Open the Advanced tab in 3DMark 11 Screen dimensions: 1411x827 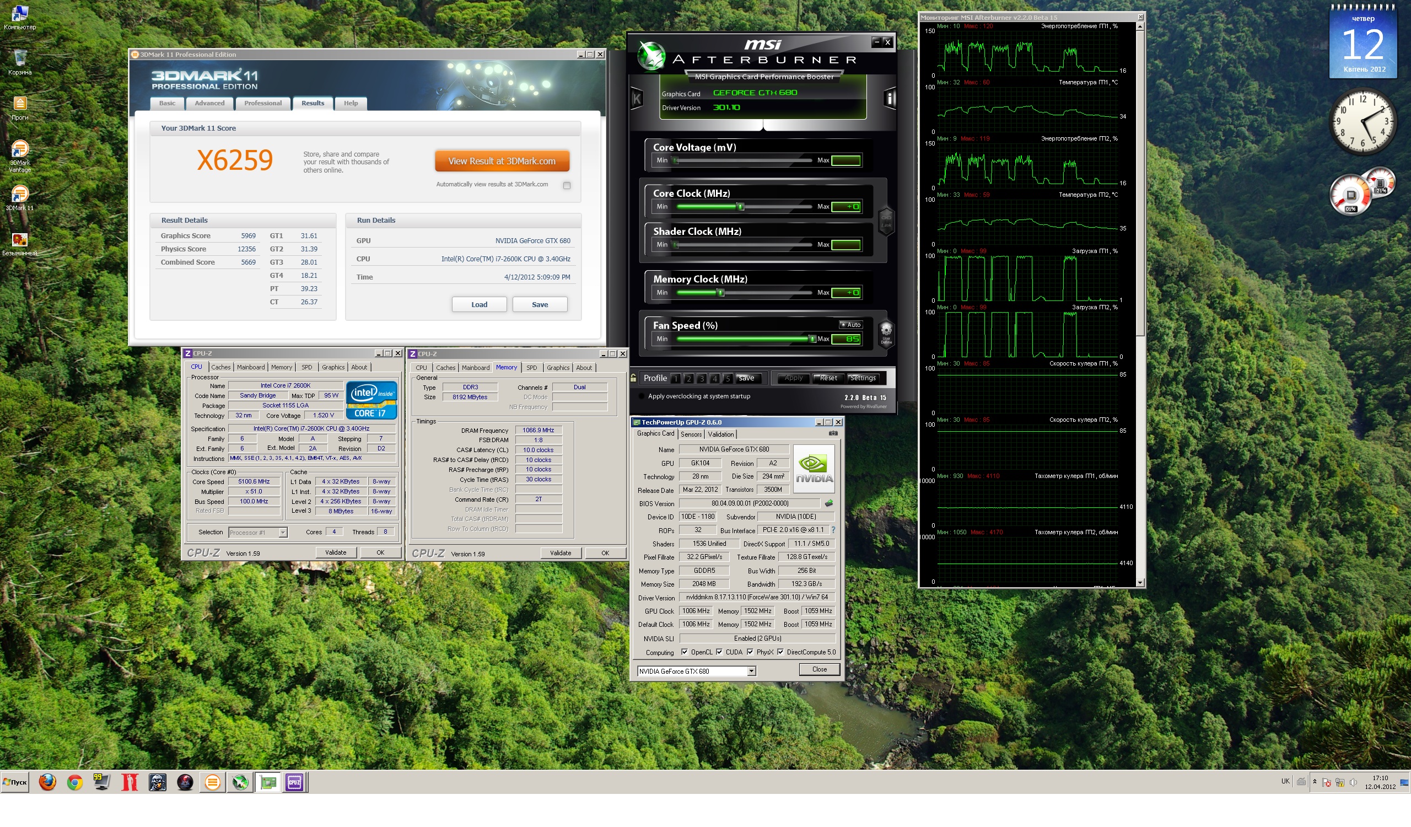pyautogui.click(x=209, y=103)
